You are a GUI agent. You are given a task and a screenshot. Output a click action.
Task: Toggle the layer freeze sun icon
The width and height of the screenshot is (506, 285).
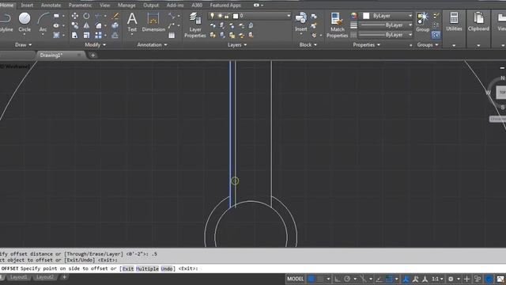click(220, 16)
